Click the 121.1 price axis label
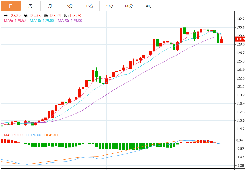Screen dimensions: 245x170 point(240,87)
